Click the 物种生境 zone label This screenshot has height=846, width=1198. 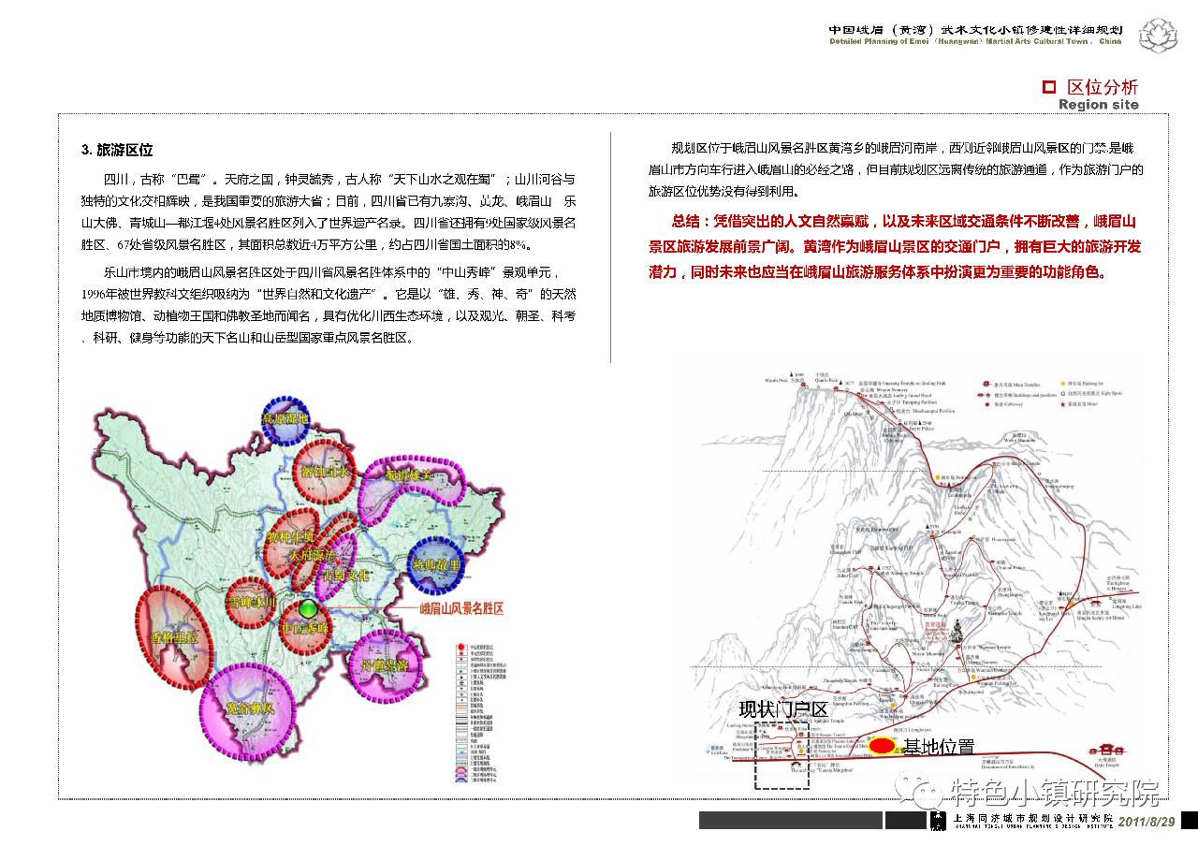point(291,536)
